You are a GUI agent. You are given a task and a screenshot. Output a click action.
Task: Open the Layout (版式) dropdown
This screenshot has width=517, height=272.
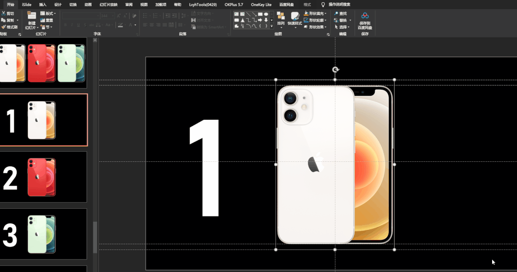[x=48, y=13]
